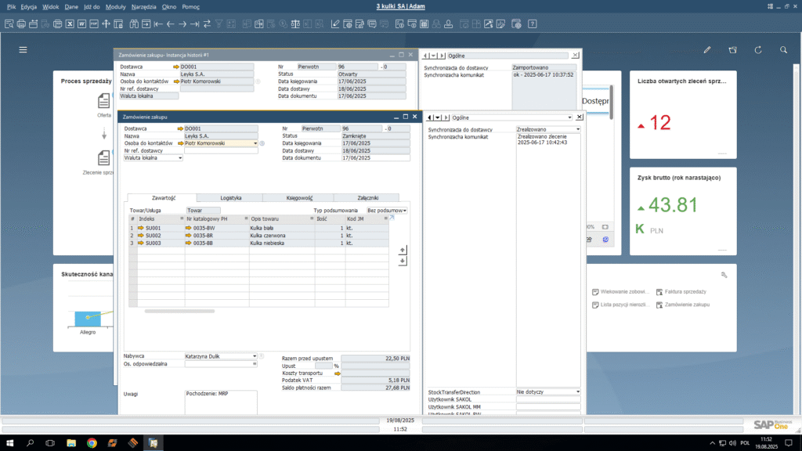
Task: Open the link arrow for item SU001
Action: [x=141, y=228]
